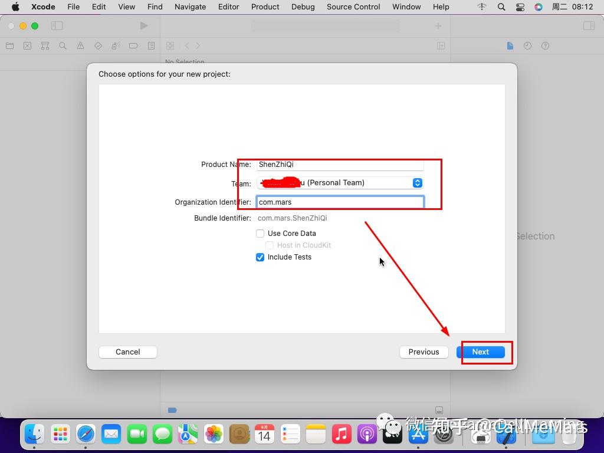The height and width of the screenshot is (453, 604).
Task: Open the Product menu
Action: point(265,6)
